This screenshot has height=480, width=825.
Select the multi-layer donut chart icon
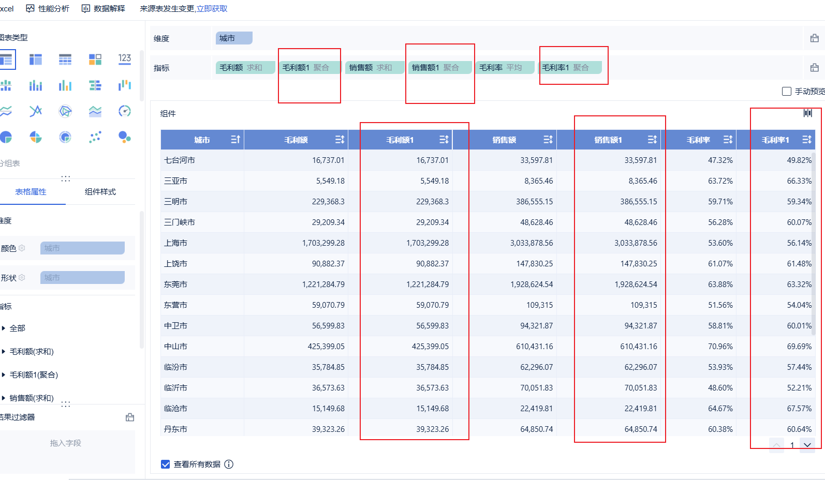coord(65,137)
